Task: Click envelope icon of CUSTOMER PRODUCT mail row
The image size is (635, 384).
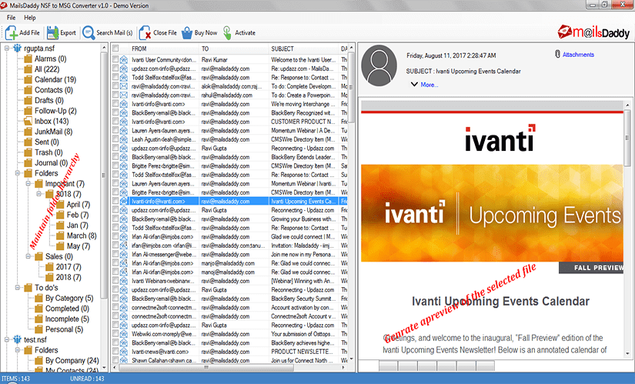Action: tap(123, 122)
